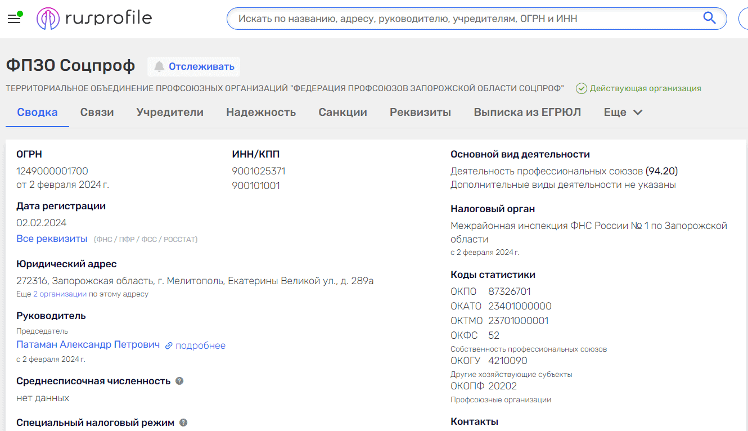Expand the Еще dropdown menu
This screenshot has height=431, width=748.
coord(623,112)
